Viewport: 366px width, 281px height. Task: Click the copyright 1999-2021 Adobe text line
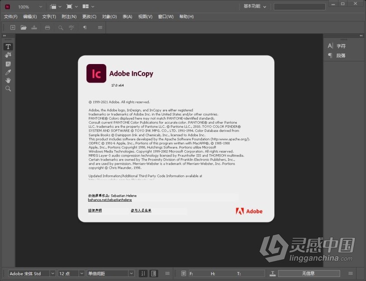click(x=119, y=102)
